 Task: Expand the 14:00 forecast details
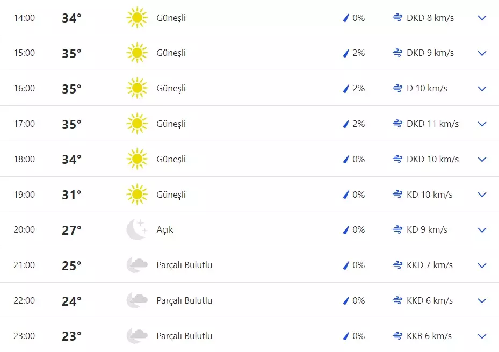pos(482,18)
